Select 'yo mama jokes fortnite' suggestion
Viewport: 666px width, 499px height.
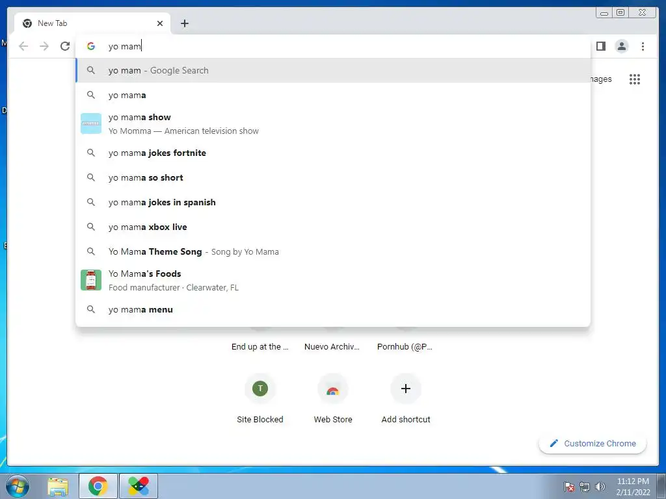(333, 153)
